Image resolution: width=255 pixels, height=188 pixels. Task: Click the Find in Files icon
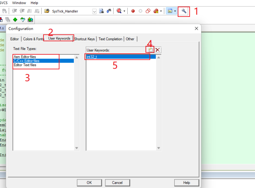coord(101,11)
